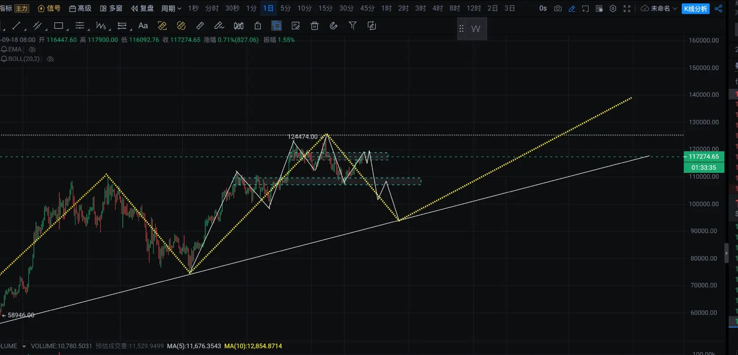Switch to the 12时 timeframe

[474, 9]
